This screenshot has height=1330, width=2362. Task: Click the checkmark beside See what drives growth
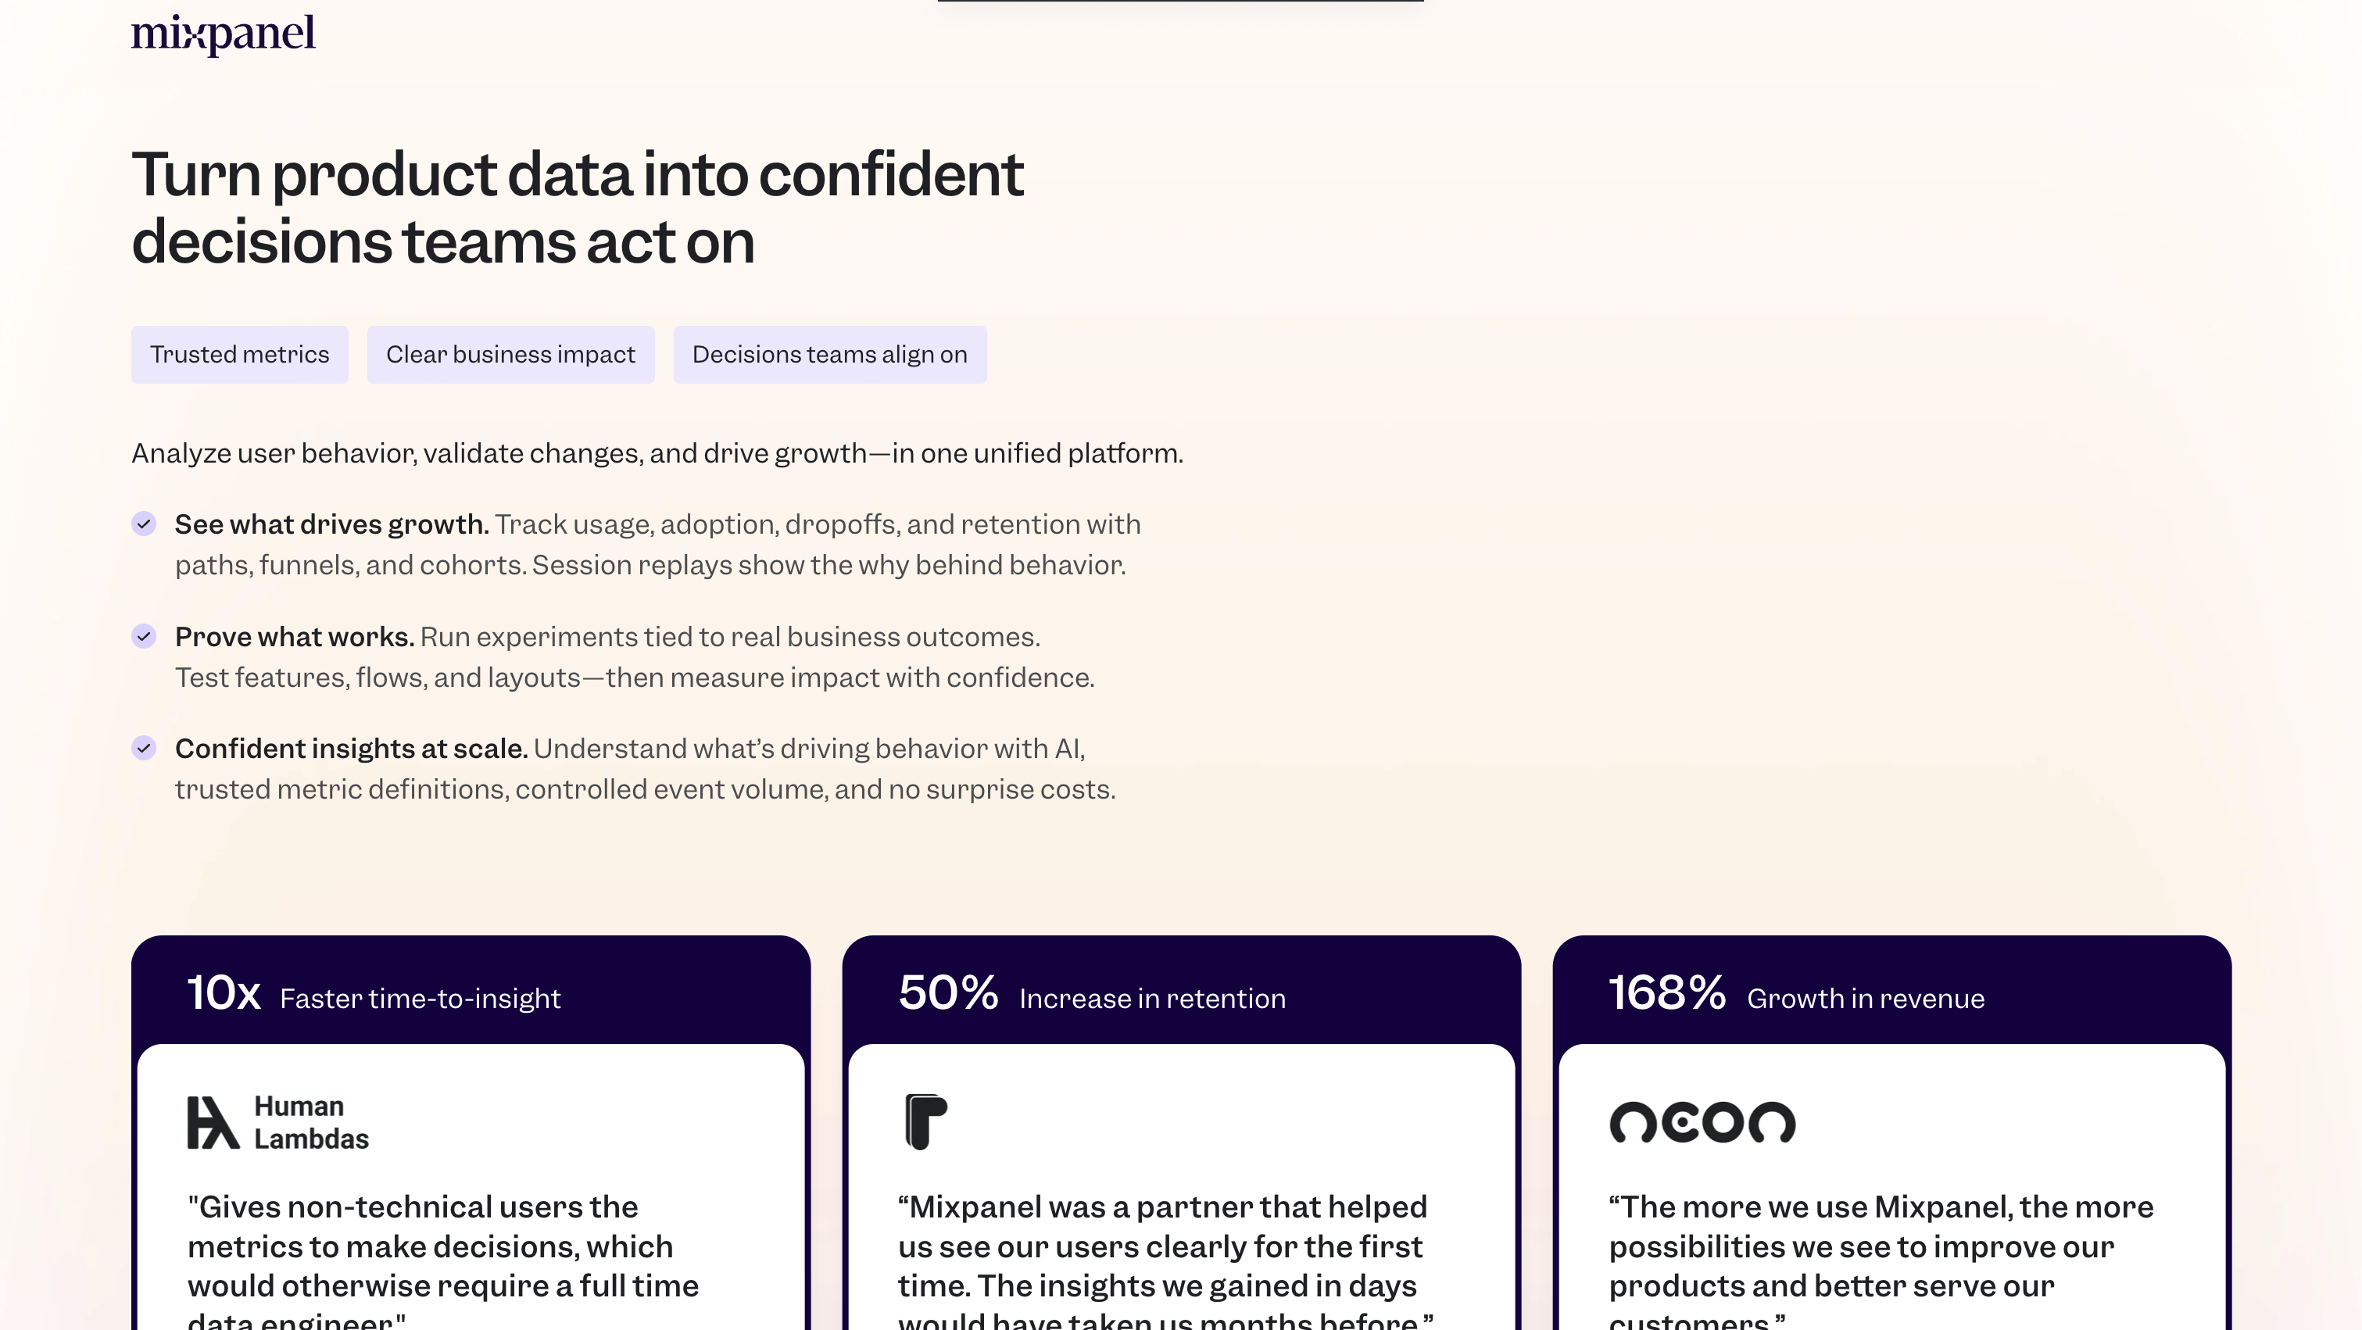pyautogui.click(x=144, y=524)
